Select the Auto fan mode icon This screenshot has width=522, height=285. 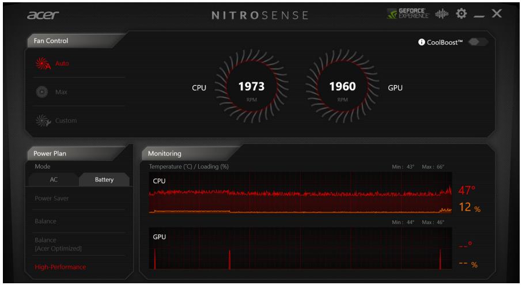pyautogui.click(x=43, y=63)
